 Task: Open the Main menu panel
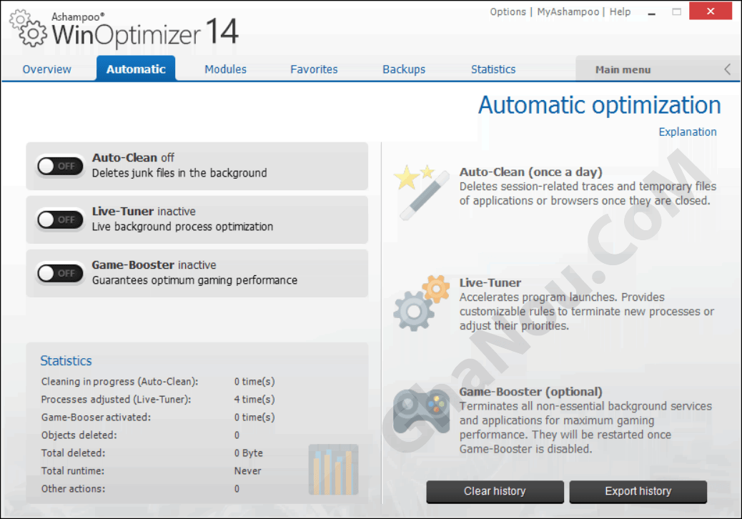623,70
